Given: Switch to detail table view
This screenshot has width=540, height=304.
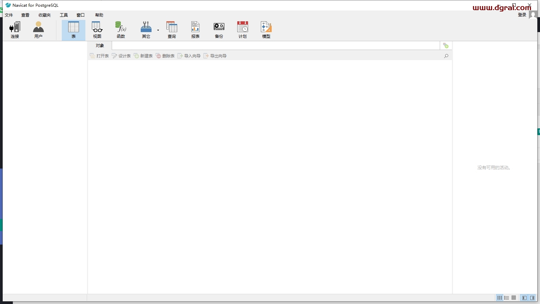Looking at the screenshot, I should (x=514, y=298).
